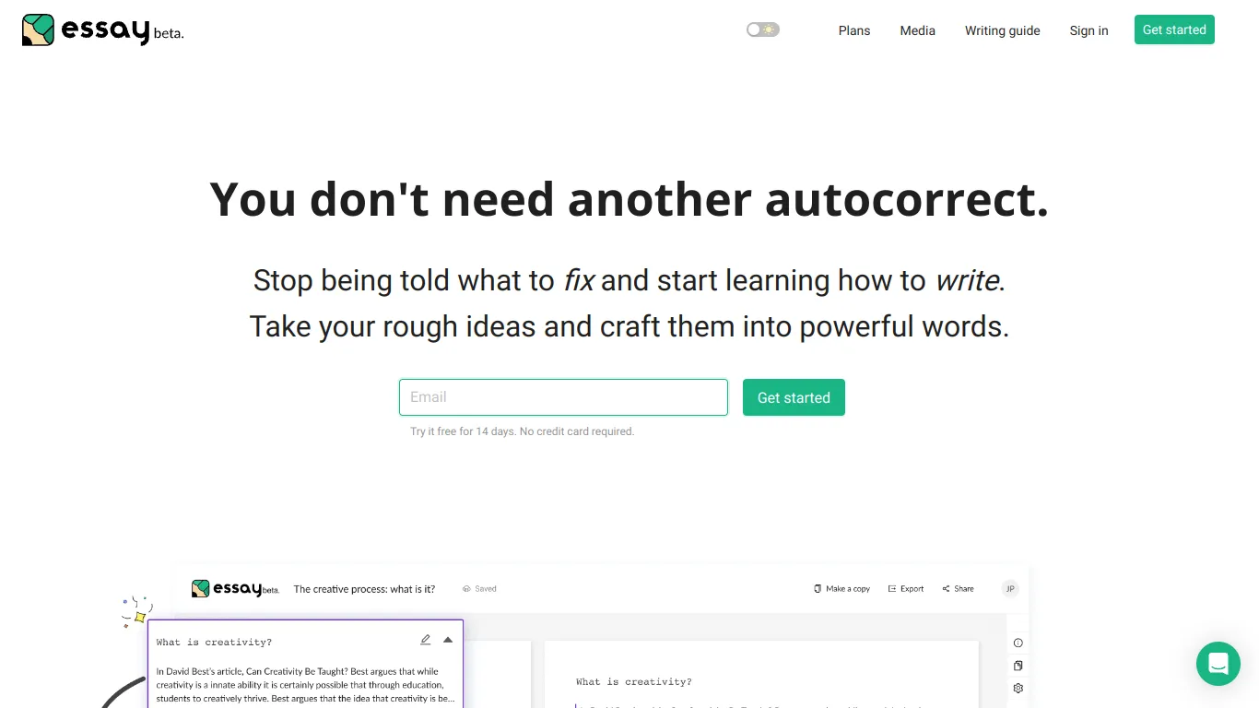This screenshot has width=1259, height=708.
Task: Click the Make a copy icon
Action: pyautogui.click(x=818, y=588)
